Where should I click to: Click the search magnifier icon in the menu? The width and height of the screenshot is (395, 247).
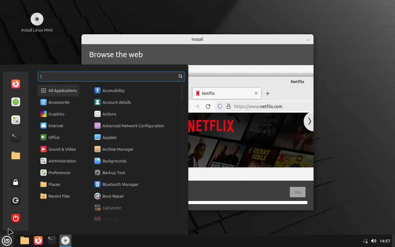pyautogui.click(x=181, y=76)
